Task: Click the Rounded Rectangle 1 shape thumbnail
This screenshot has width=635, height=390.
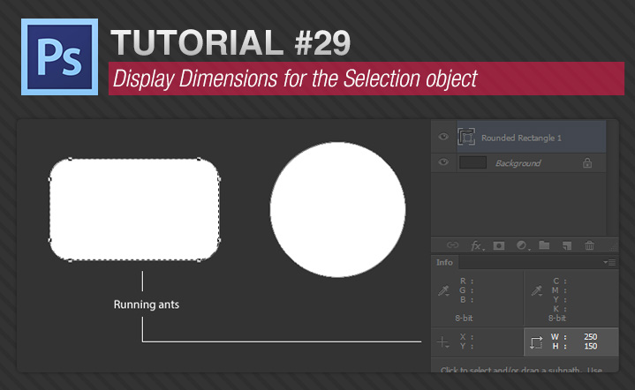Action: pos(467,137)
